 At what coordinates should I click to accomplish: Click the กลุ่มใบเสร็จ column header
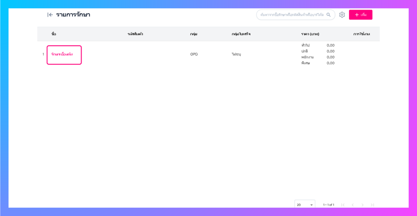pyautogui.click(x=241, y=34)
